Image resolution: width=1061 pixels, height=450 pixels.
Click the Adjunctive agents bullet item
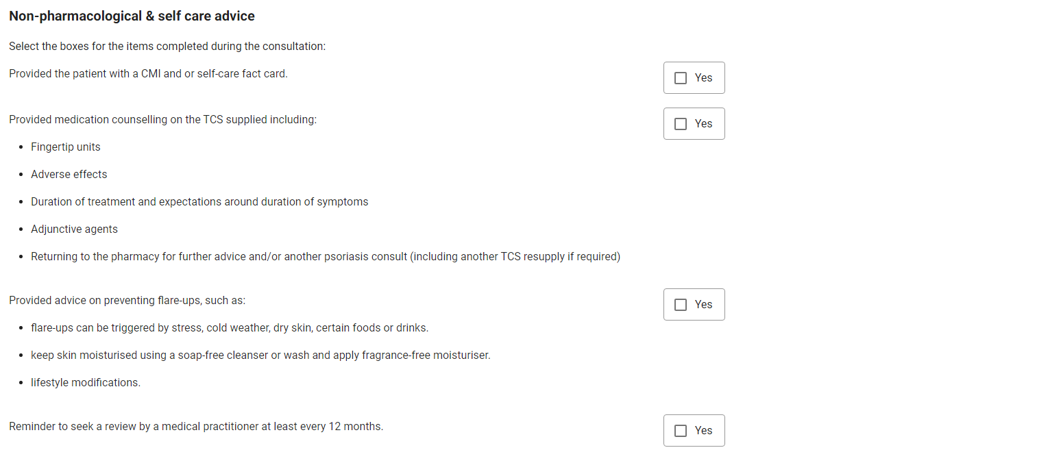pos(74,229)
